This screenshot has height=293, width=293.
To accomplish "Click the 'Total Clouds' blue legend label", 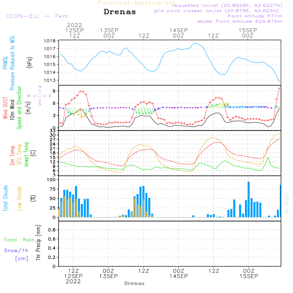I will tap(5, 198).
